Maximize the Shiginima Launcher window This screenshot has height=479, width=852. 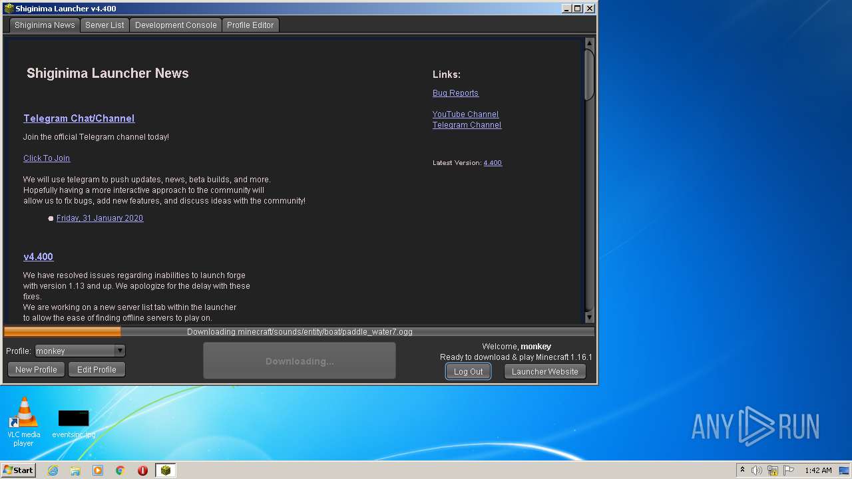[578, 9]
